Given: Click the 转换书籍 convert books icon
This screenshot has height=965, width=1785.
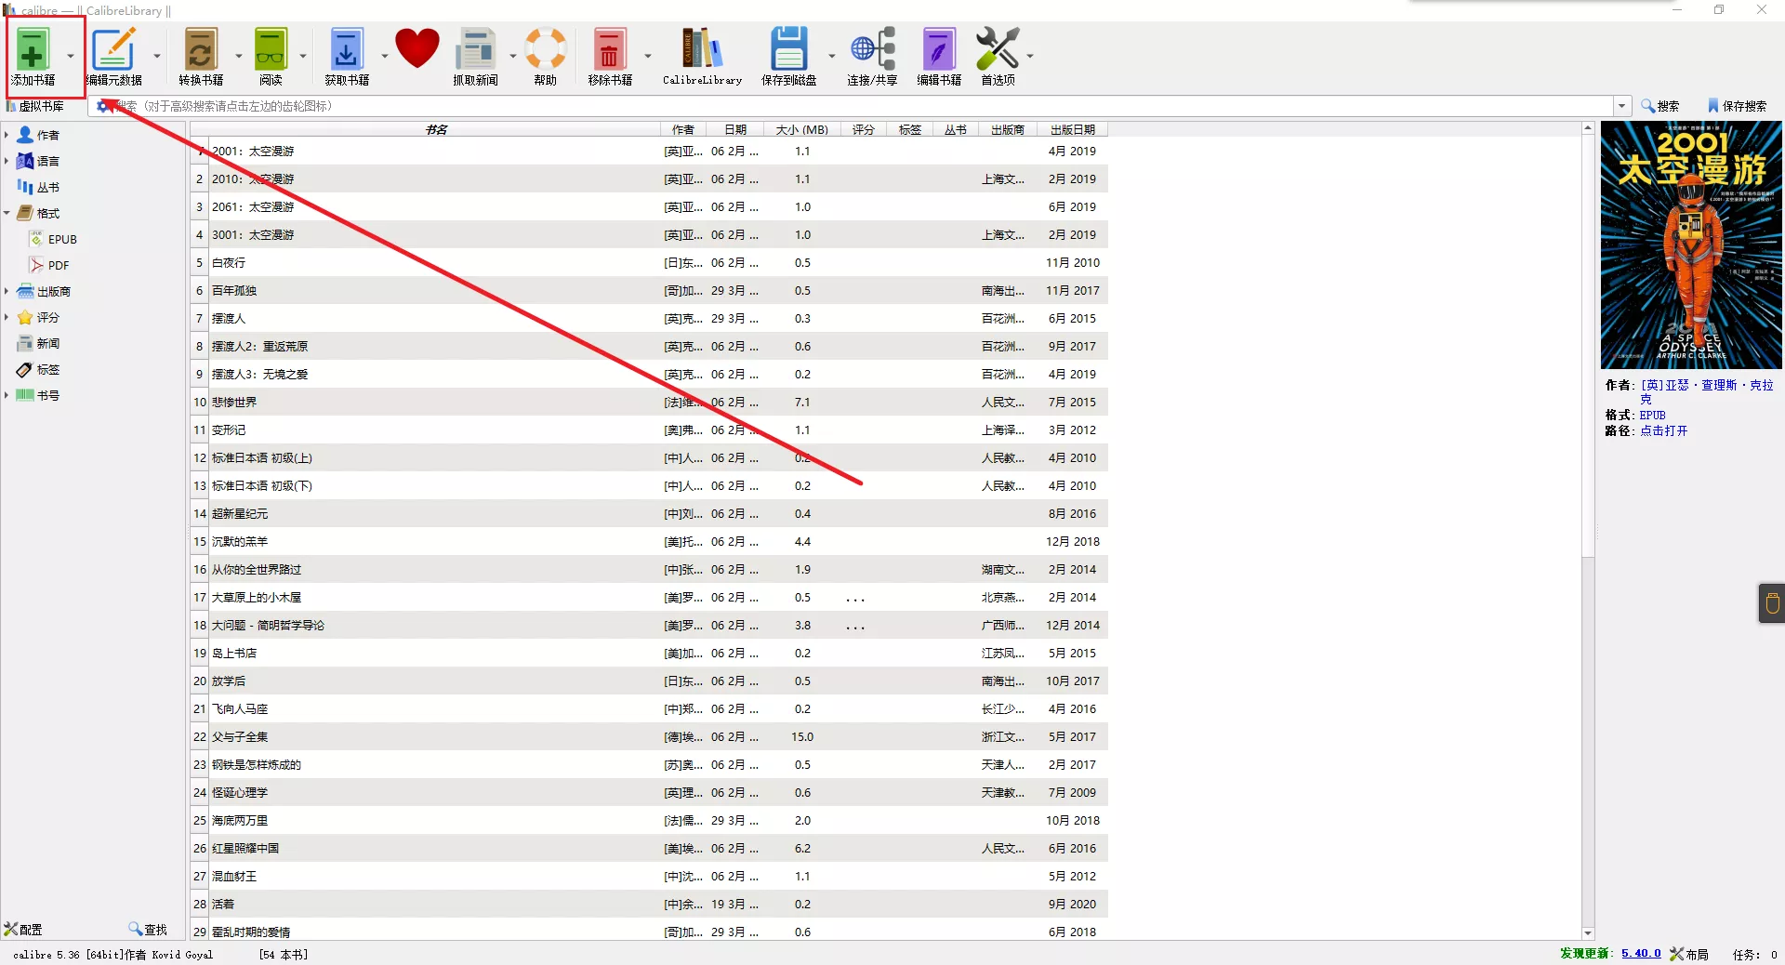Looking at the screenshot, I should point(201,51).
